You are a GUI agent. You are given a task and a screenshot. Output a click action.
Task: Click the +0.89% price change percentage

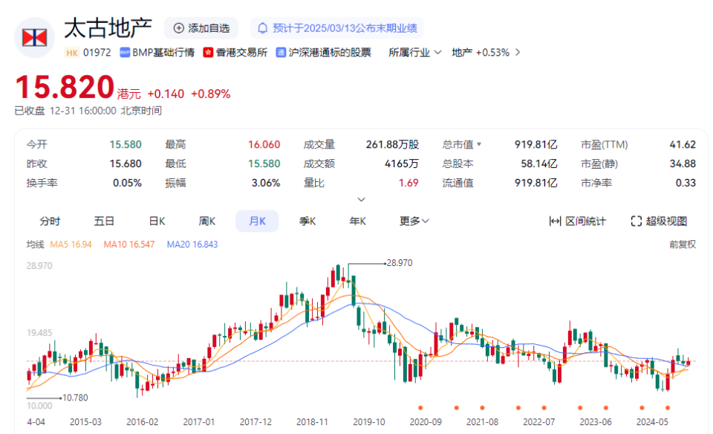(x=210, y=94)
